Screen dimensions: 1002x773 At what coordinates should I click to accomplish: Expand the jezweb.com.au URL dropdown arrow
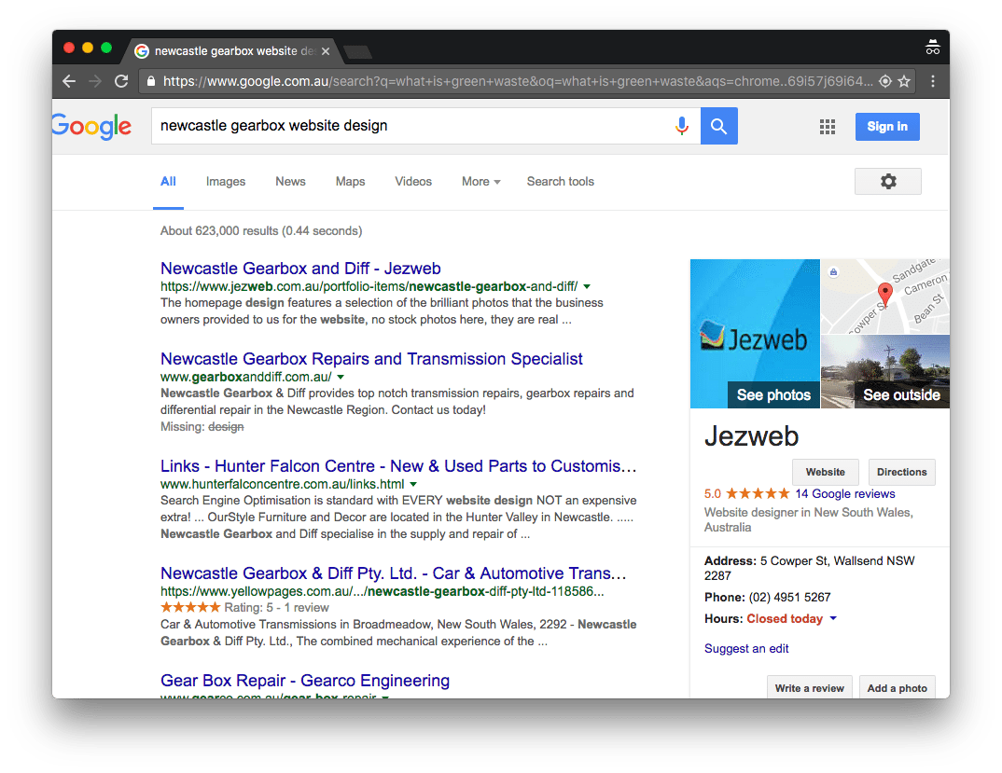tap(587, 287)
